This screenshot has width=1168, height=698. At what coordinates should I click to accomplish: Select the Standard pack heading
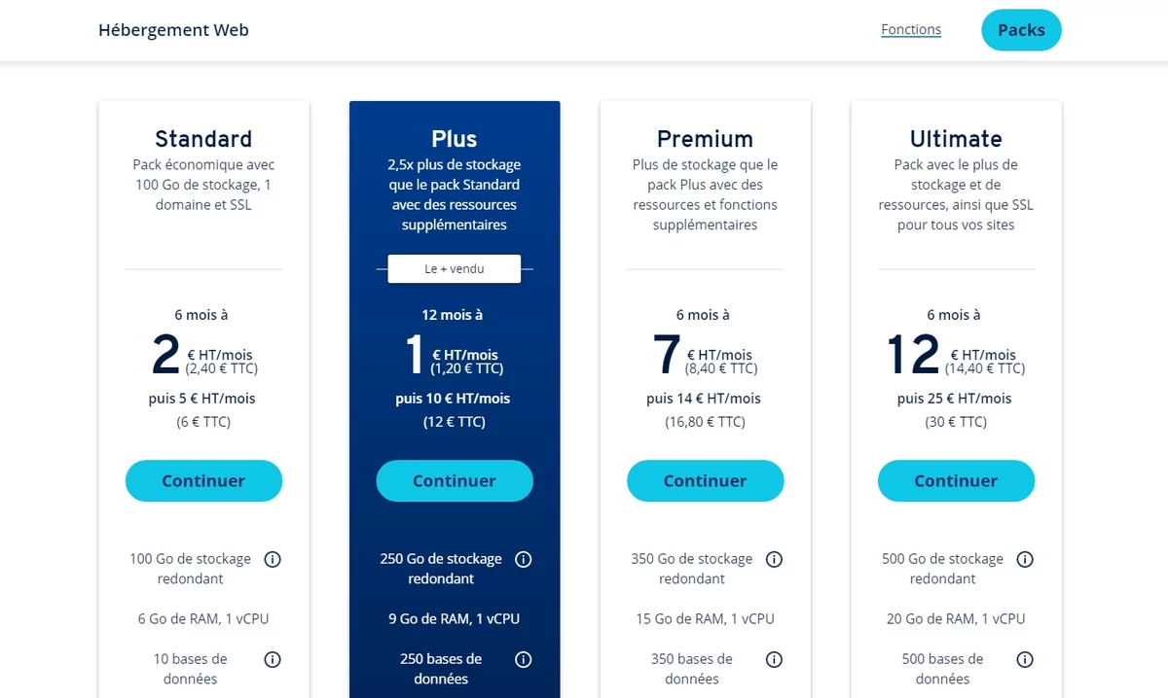pyautogui.click(x=203, y=138)
